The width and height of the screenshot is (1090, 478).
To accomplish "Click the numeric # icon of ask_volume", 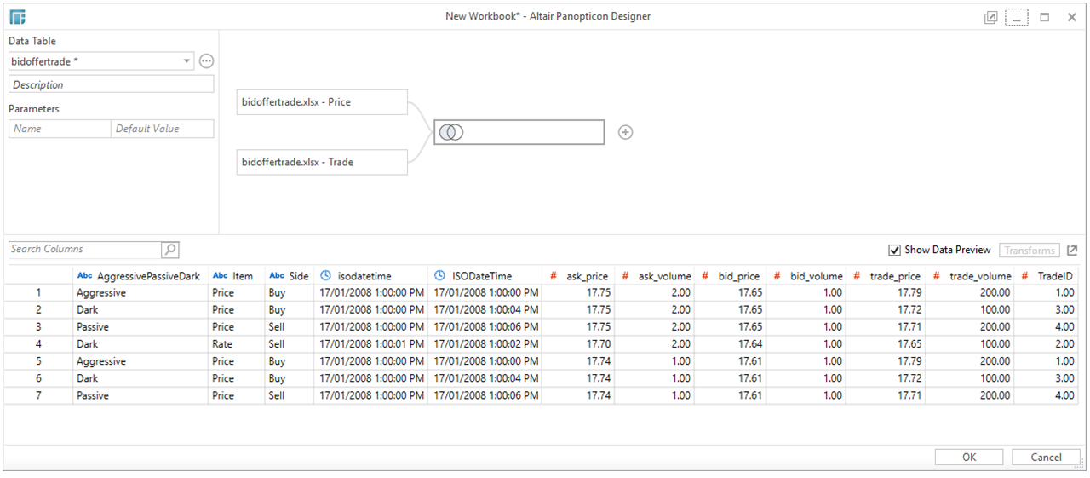I will [x=625, y=276].
